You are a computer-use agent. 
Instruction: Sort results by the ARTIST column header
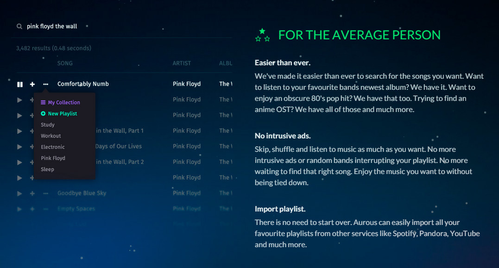[182, 63]
